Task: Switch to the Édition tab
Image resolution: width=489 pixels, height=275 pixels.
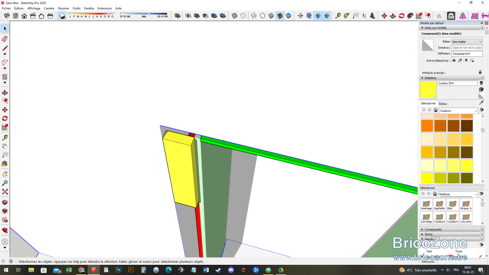Action: (443, 104)
